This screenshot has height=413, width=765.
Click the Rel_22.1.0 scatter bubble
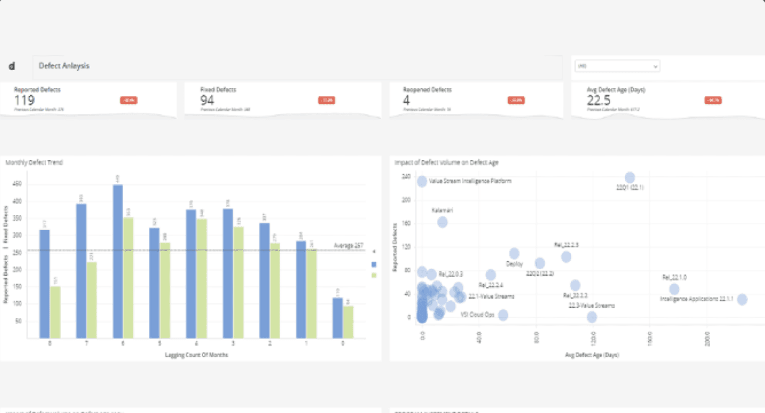pyautogui.click(x=674, y=289)
